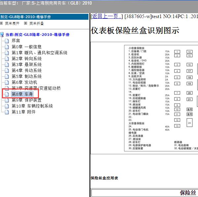Click the 当前车型 vehicle title text

click(46, 3)
